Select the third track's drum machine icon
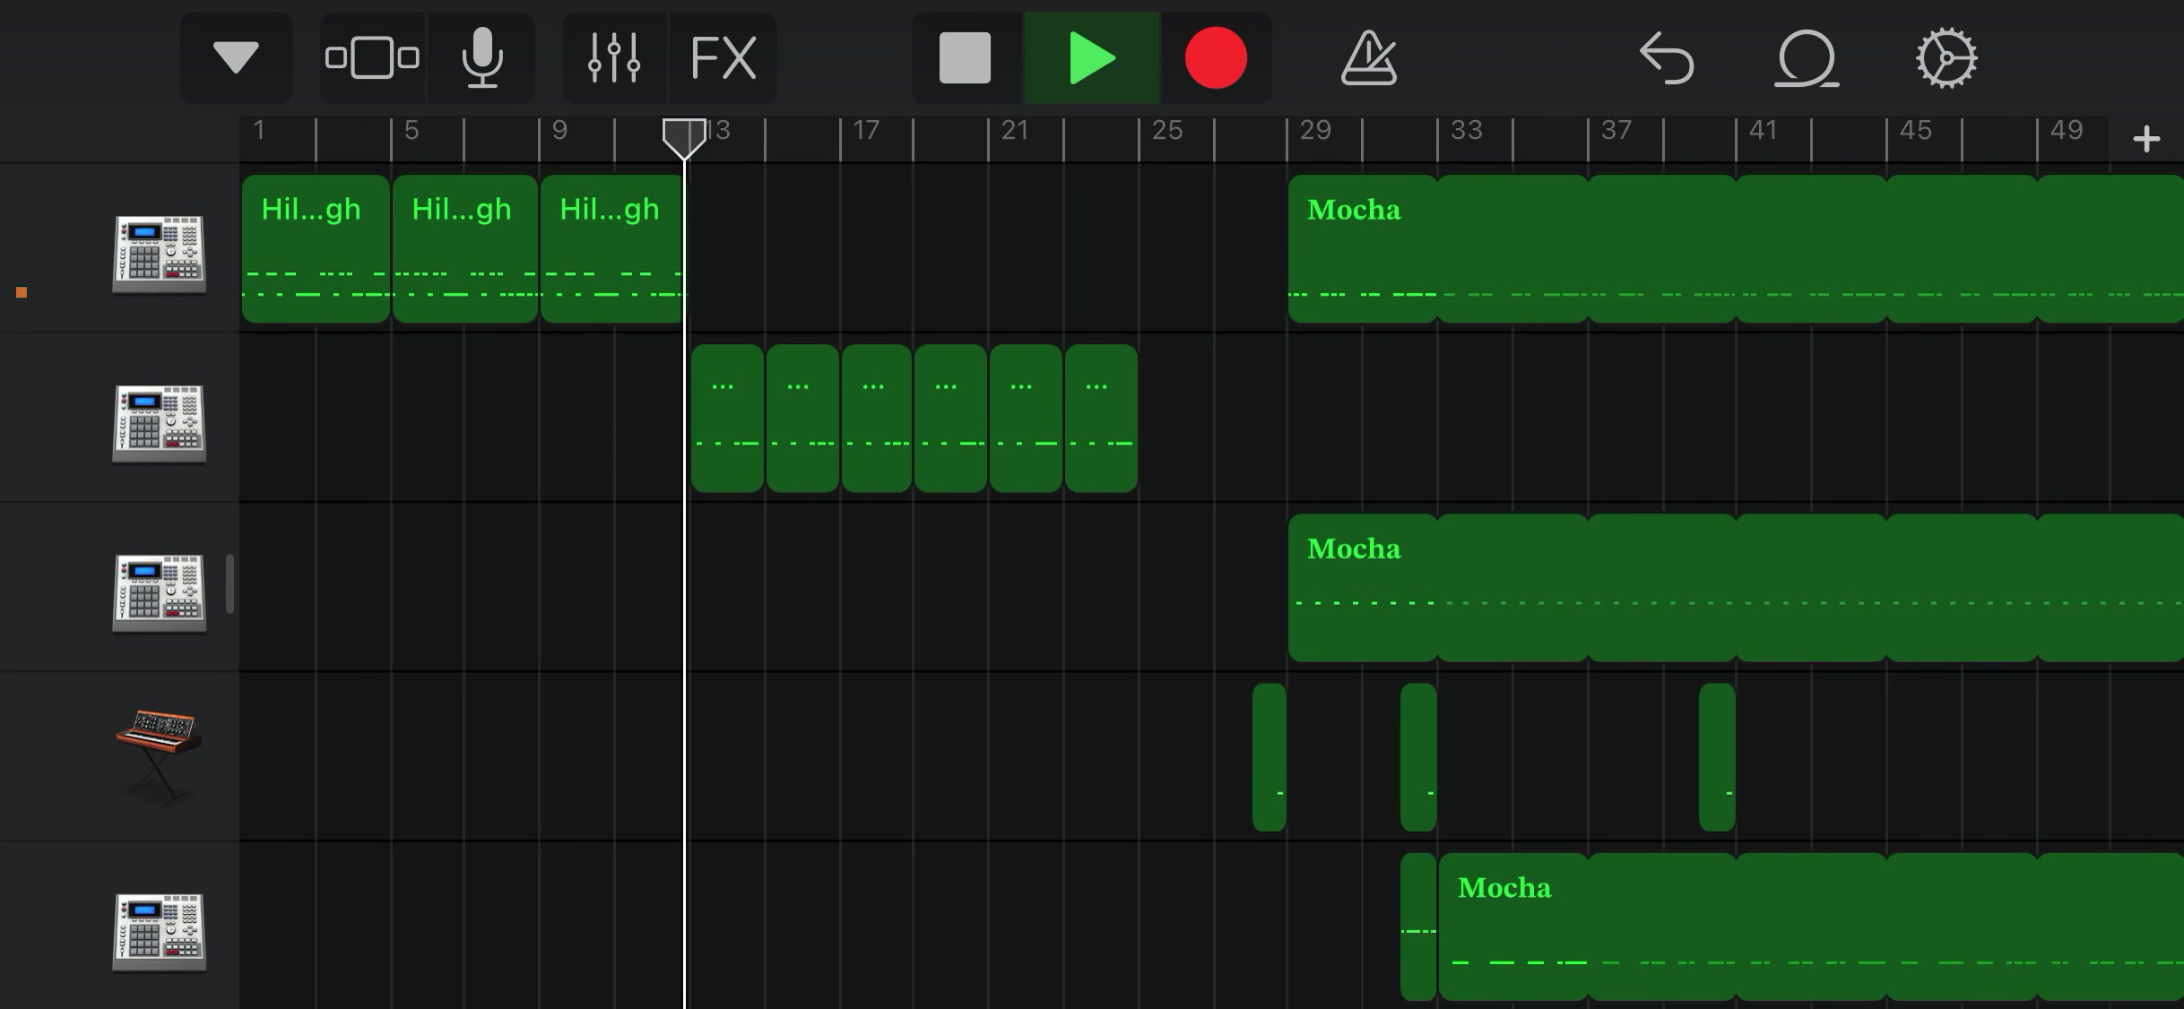 [160, 592]
